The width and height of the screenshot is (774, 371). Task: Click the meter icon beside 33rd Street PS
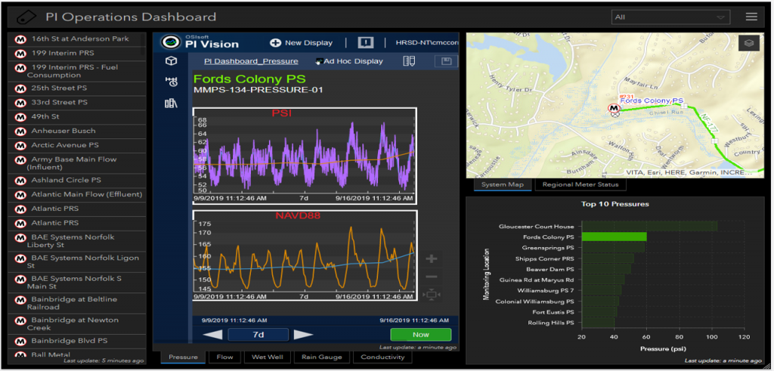coord(20,103)
